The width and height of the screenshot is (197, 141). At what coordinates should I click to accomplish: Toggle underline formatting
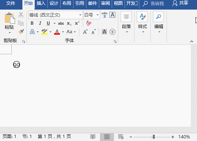(48, 23)
